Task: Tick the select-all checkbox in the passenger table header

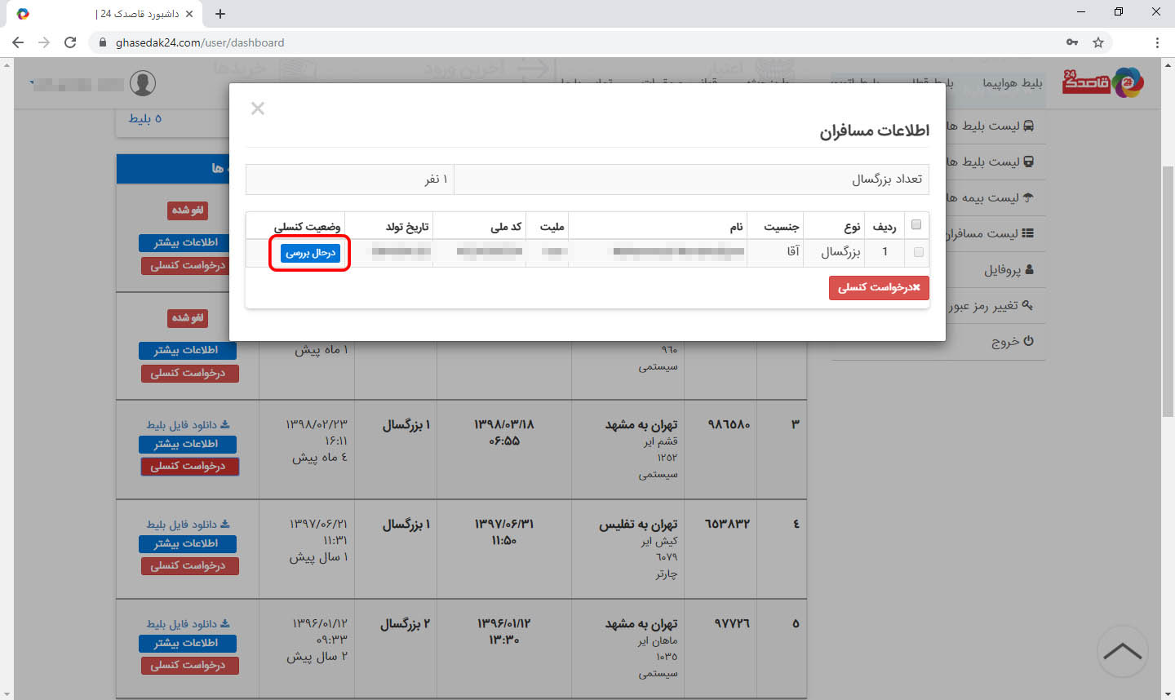Action: click(916, 225)
